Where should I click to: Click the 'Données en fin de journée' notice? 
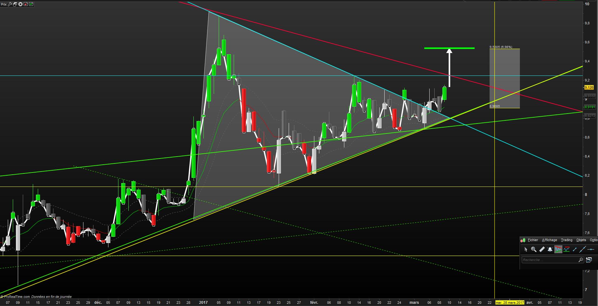(52, 297)
